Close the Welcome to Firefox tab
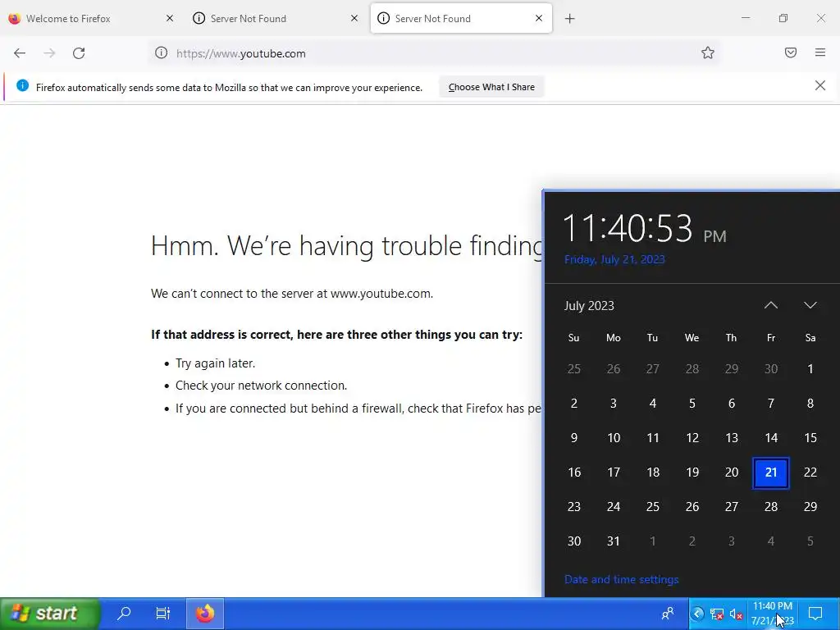The image size is (840, 630). pyautogui.click(x=170, y=18)
